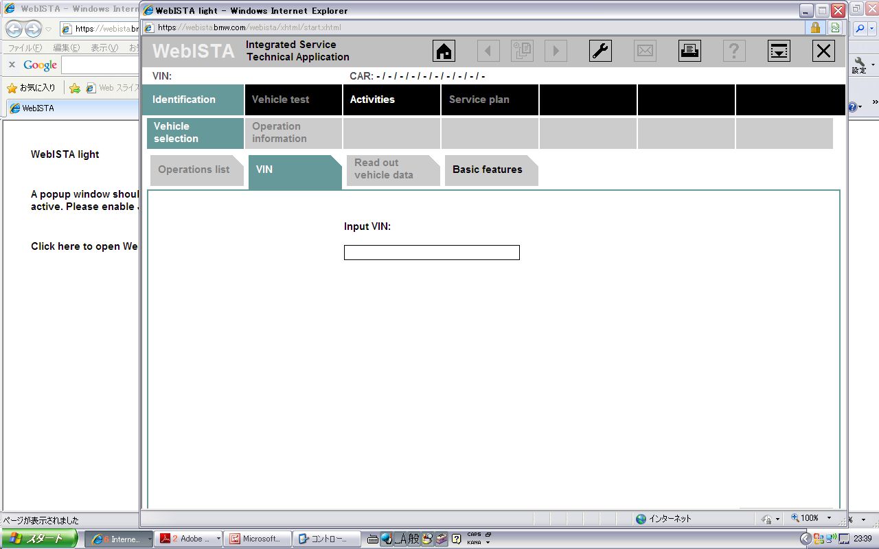
Task: Close WebISTA using the X icon in toolbar
Action: click(x=823, y=51)
